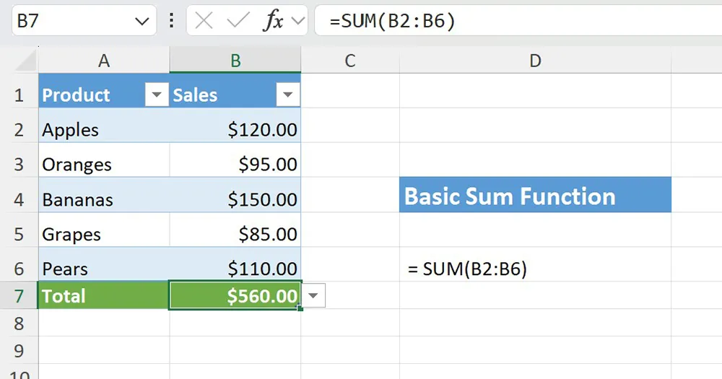This screenshot has width=722, height=379.
Task: Select the Basic Sum Function blue cell
Action: [535, 196]
